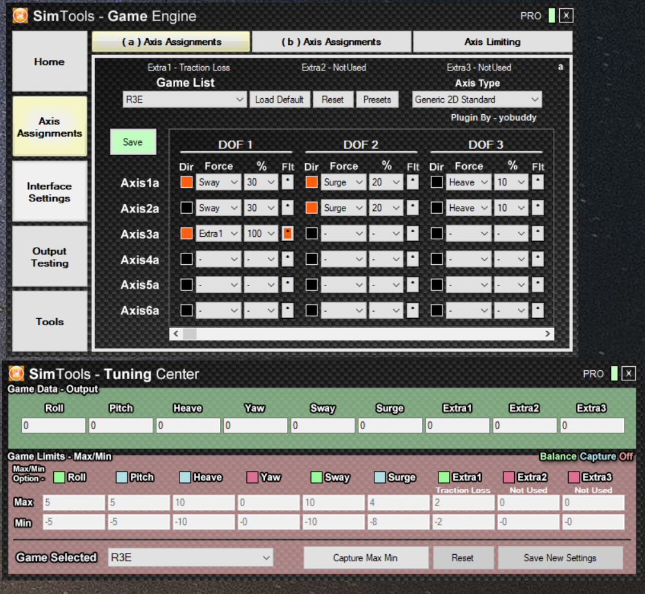645x594 pixels.
Task: Click the Surge Min input field
Action: [x=398, y=522]
